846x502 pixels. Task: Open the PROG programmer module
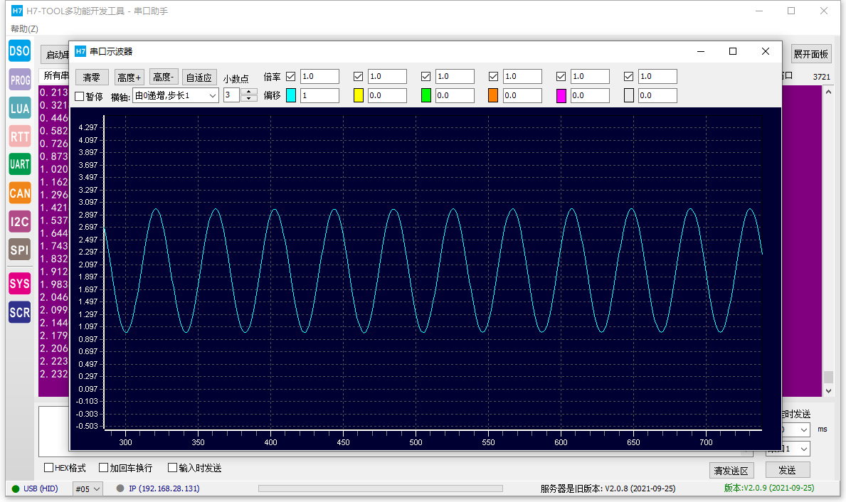click(x=19, y=80)
